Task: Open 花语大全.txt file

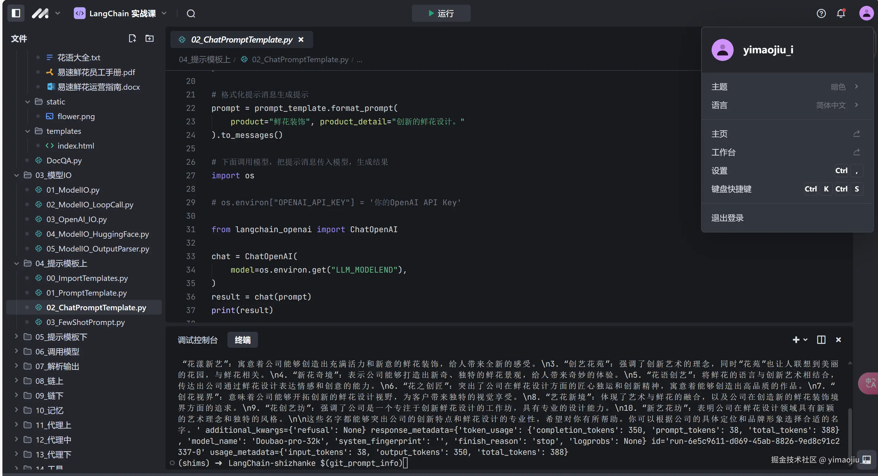Action: point(78,58)
